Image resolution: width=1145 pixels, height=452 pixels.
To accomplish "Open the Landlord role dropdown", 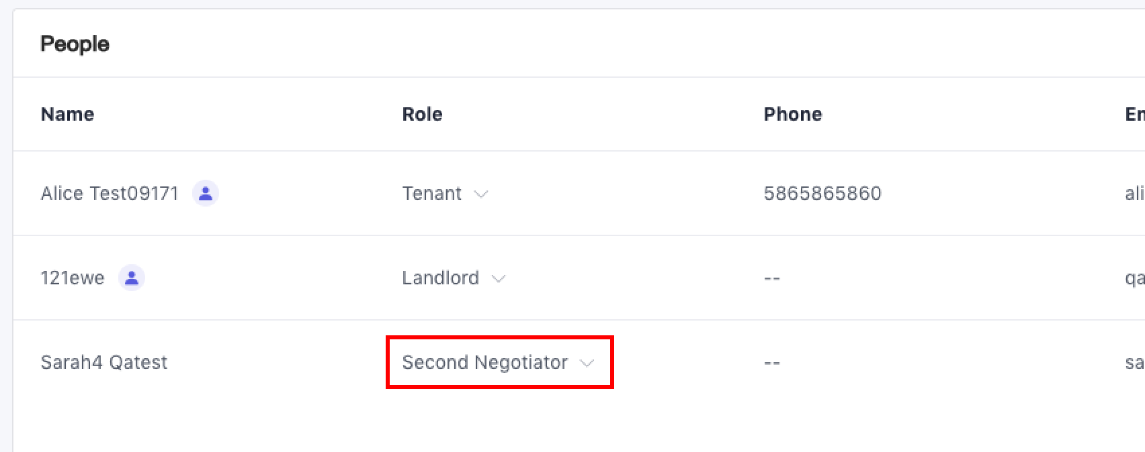I will click(x=454, y=278).
